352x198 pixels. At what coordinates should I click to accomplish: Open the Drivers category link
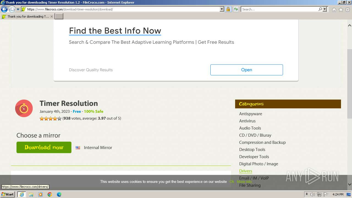point(246,171)
